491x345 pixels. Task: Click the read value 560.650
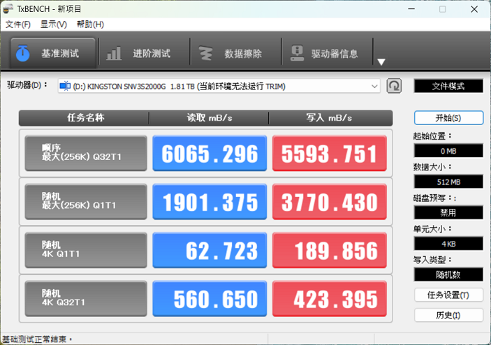coord(210,299)
